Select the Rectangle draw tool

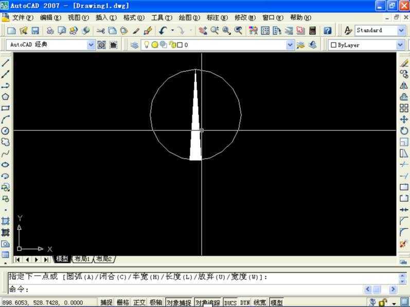[6, 108]
